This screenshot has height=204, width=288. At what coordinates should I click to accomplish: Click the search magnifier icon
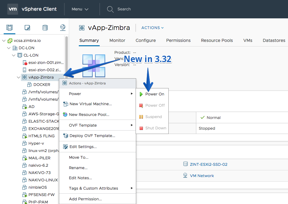point(110,9)
